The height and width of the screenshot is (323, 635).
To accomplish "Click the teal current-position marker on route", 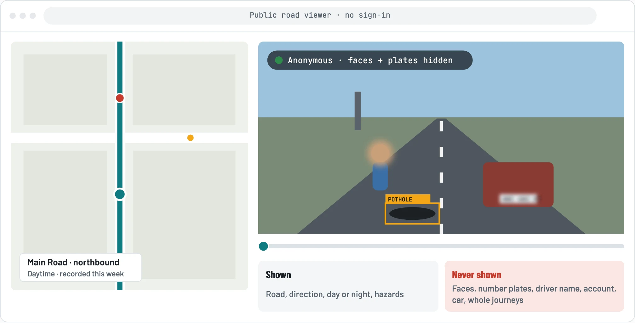I will [120, 194].
